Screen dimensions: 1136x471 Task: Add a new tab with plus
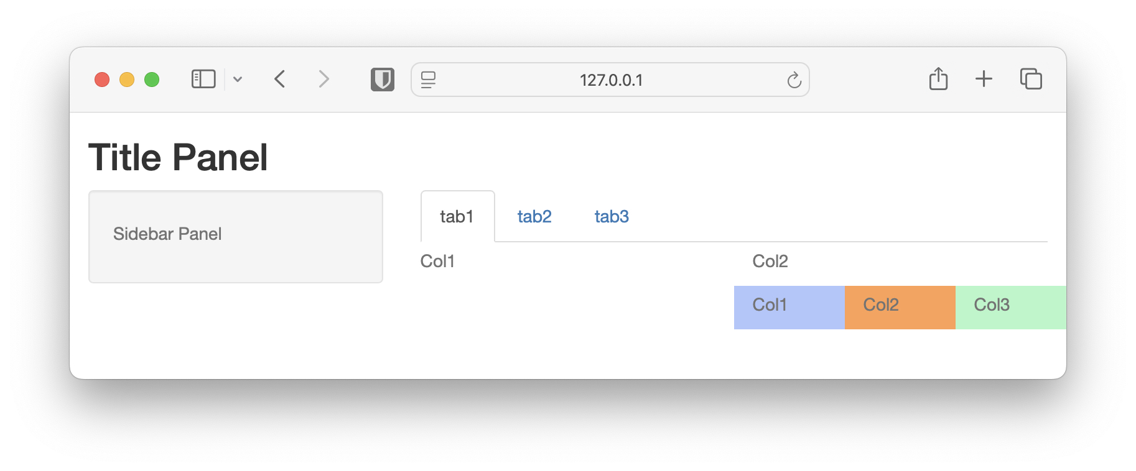[984, 79]
